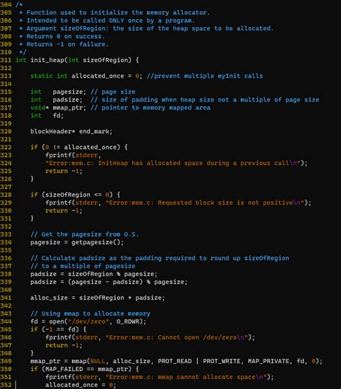
Task: Click 'alloc_size' on line 341
Action: [x=49, y=298]
